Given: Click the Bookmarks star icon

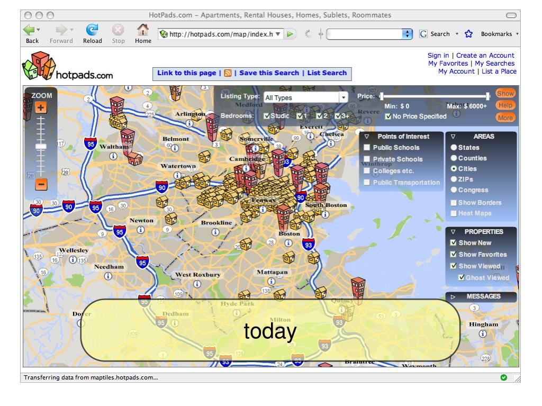Looking at the screenshot, I should 468,34.
